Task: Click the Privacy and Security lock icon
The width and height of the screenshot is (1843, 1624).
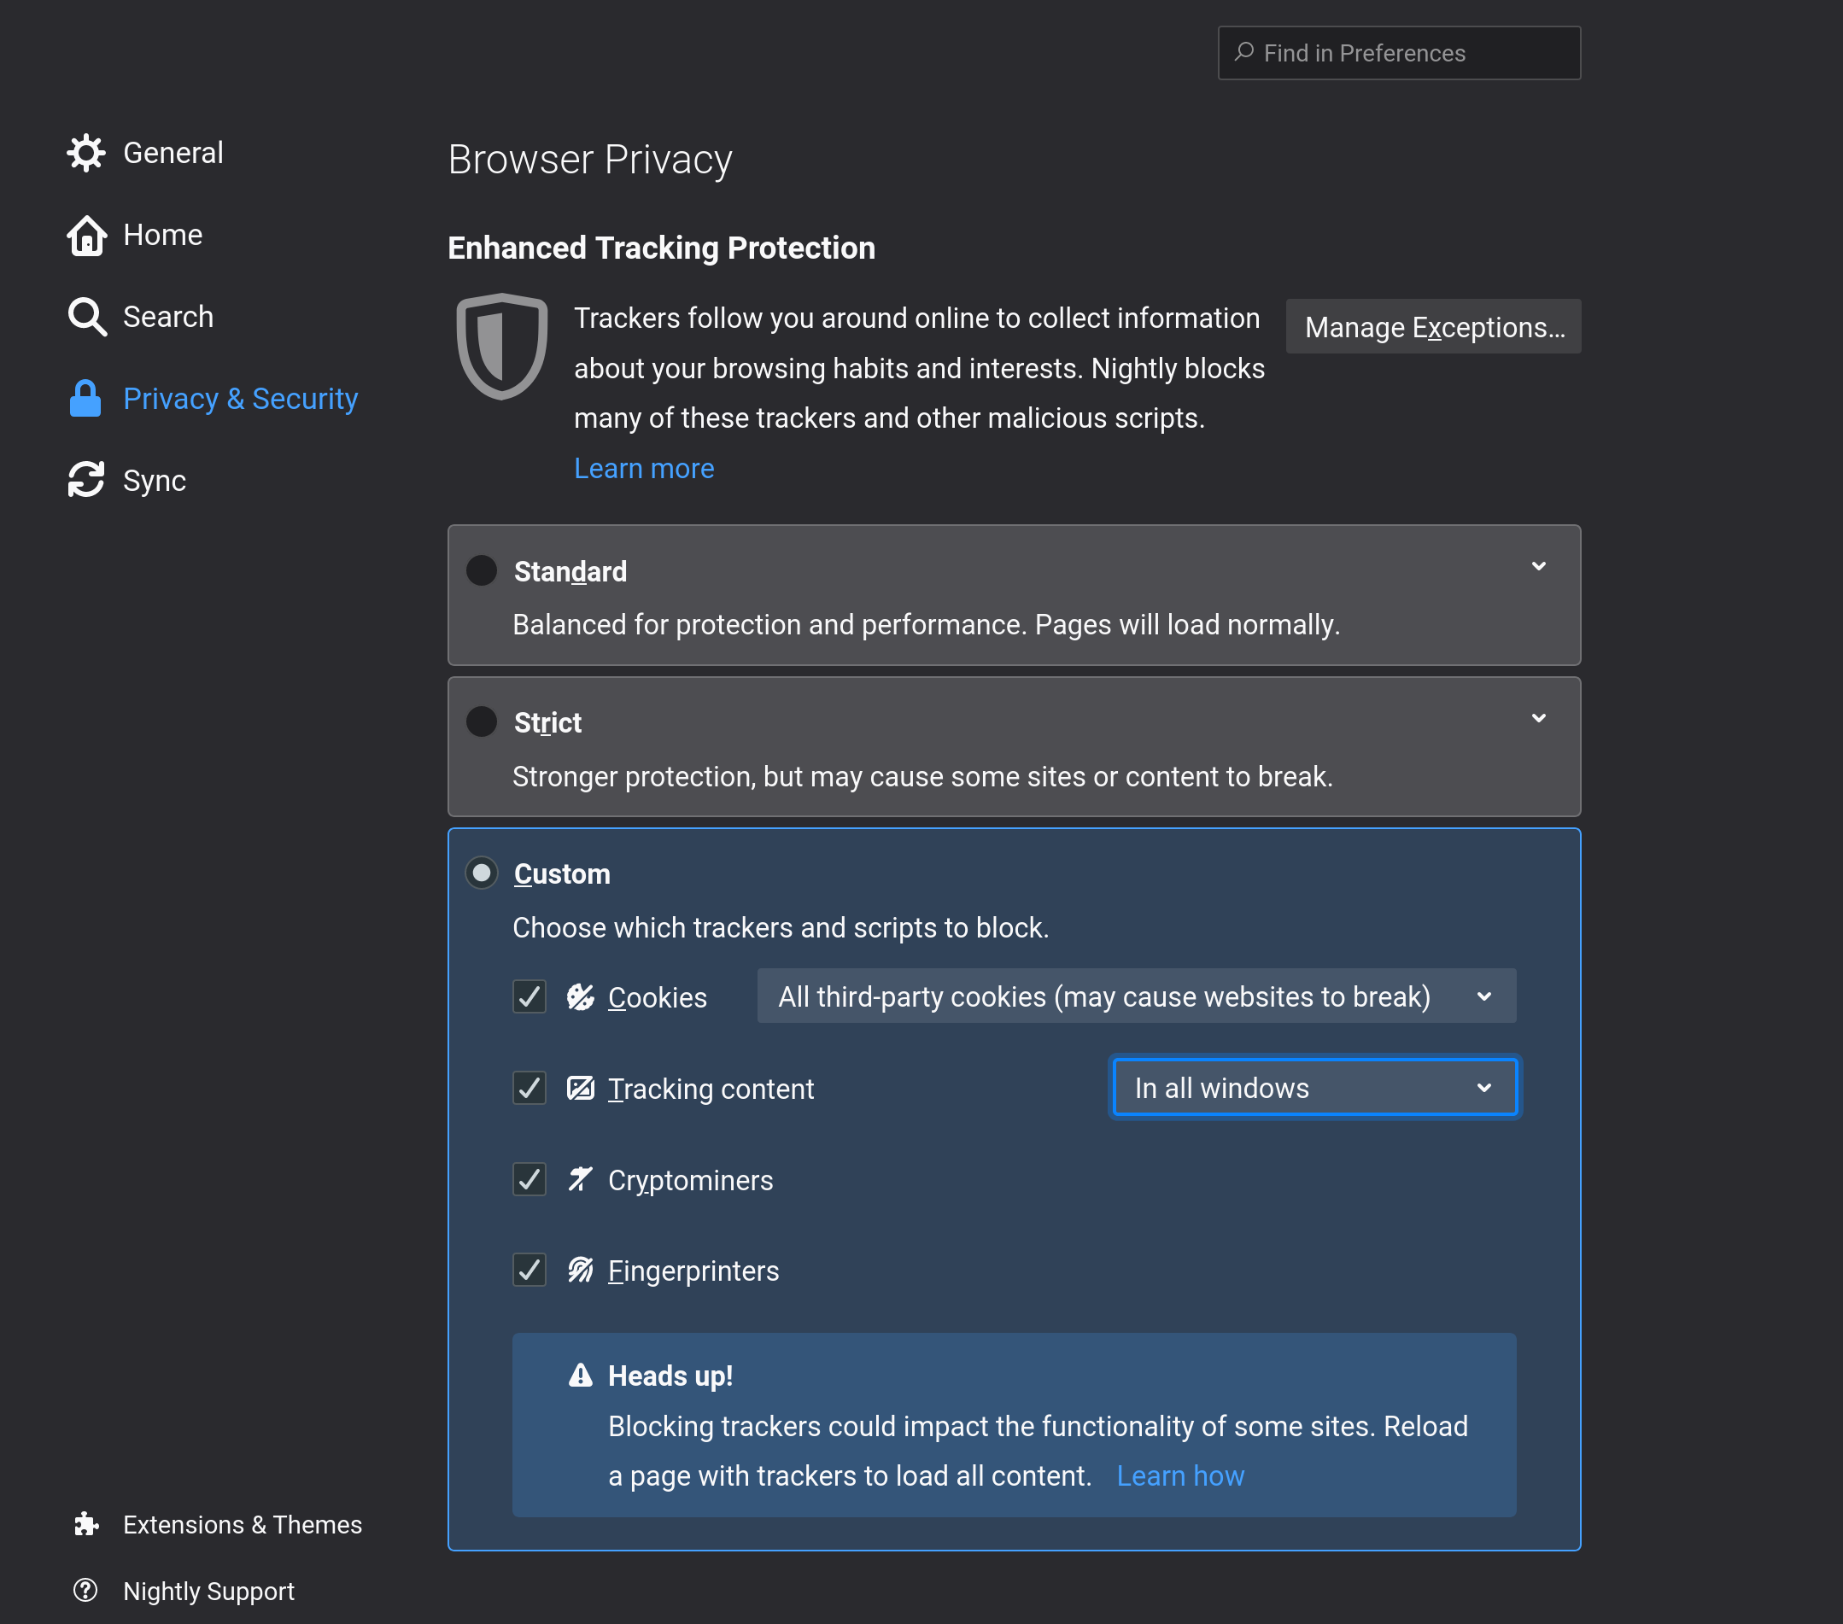Action: click(85, 398)
